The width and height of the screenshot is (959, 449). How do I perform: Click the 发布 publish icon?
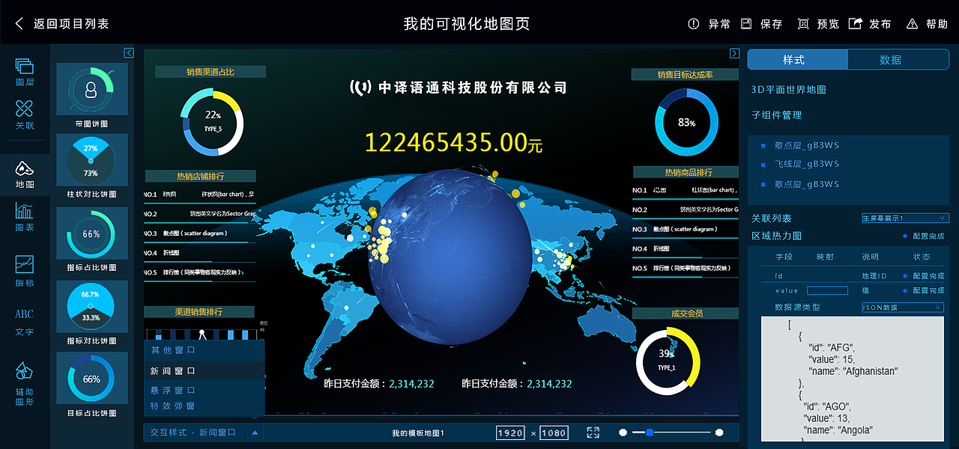(856, 24)
